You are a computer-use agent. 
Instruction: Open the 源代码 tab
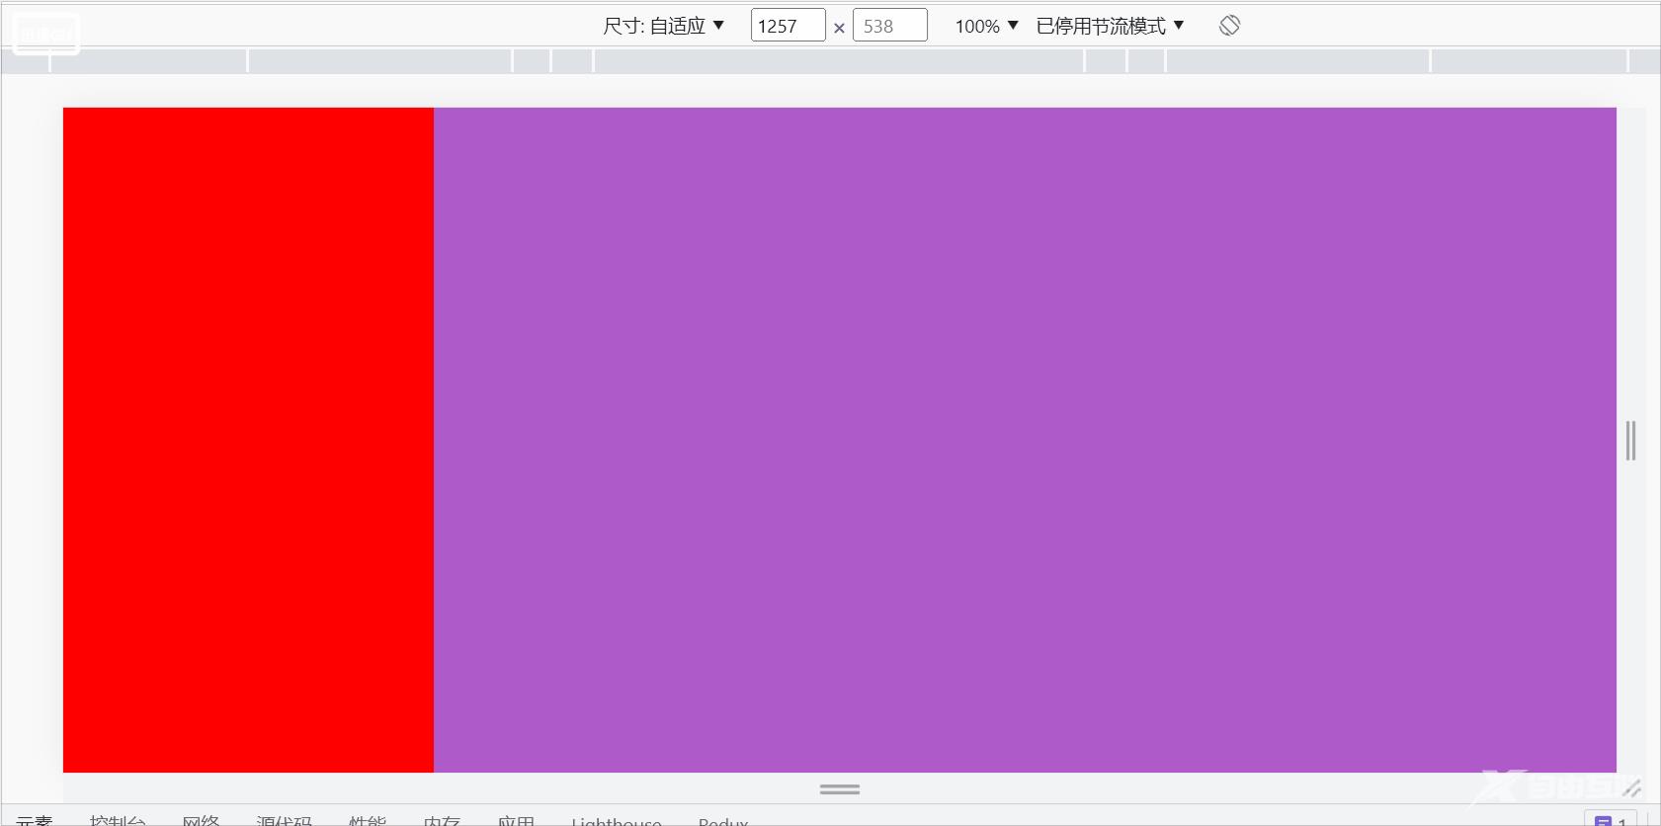pos(285,820)
